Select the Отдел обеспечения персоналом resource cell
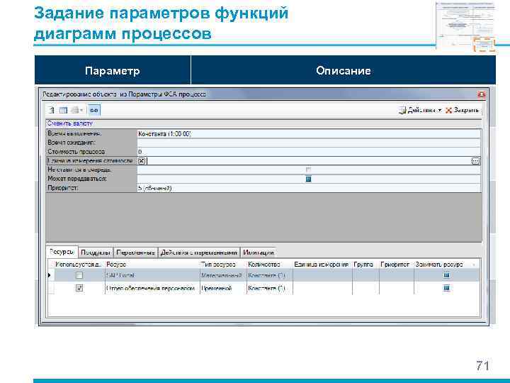 [x=152, y=288]
